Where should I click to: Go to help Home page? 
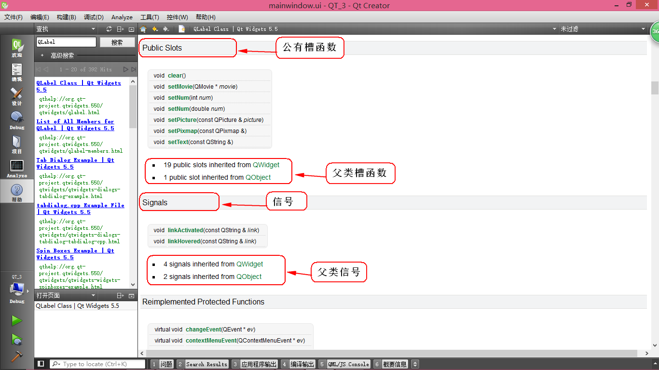click(x=143, y=29)
